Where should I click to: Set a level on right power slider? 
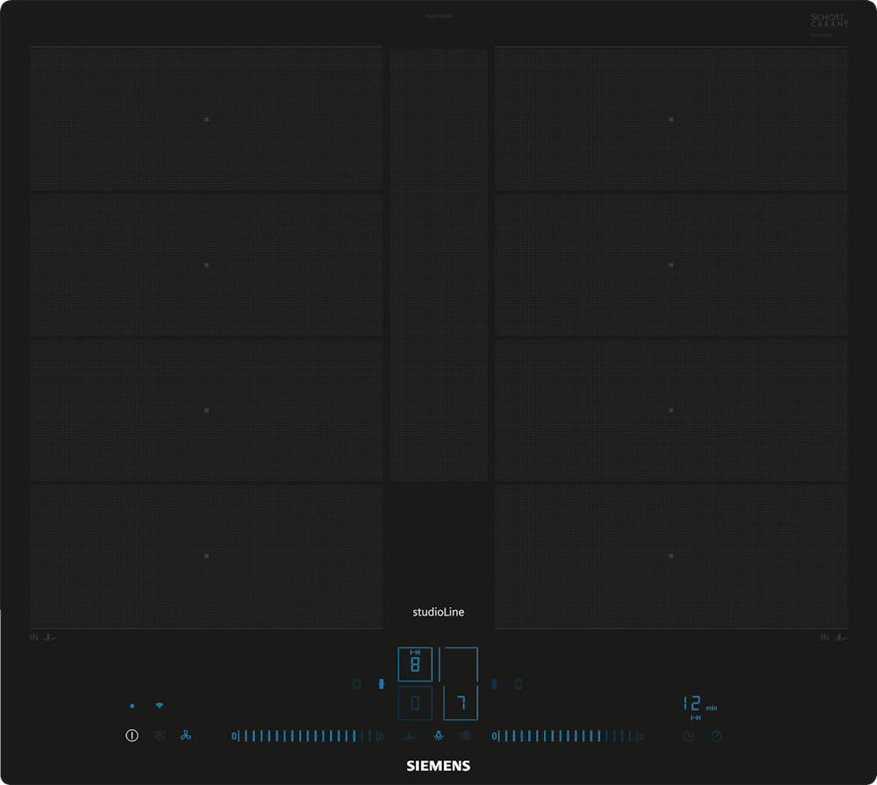[x=568, y=736]
